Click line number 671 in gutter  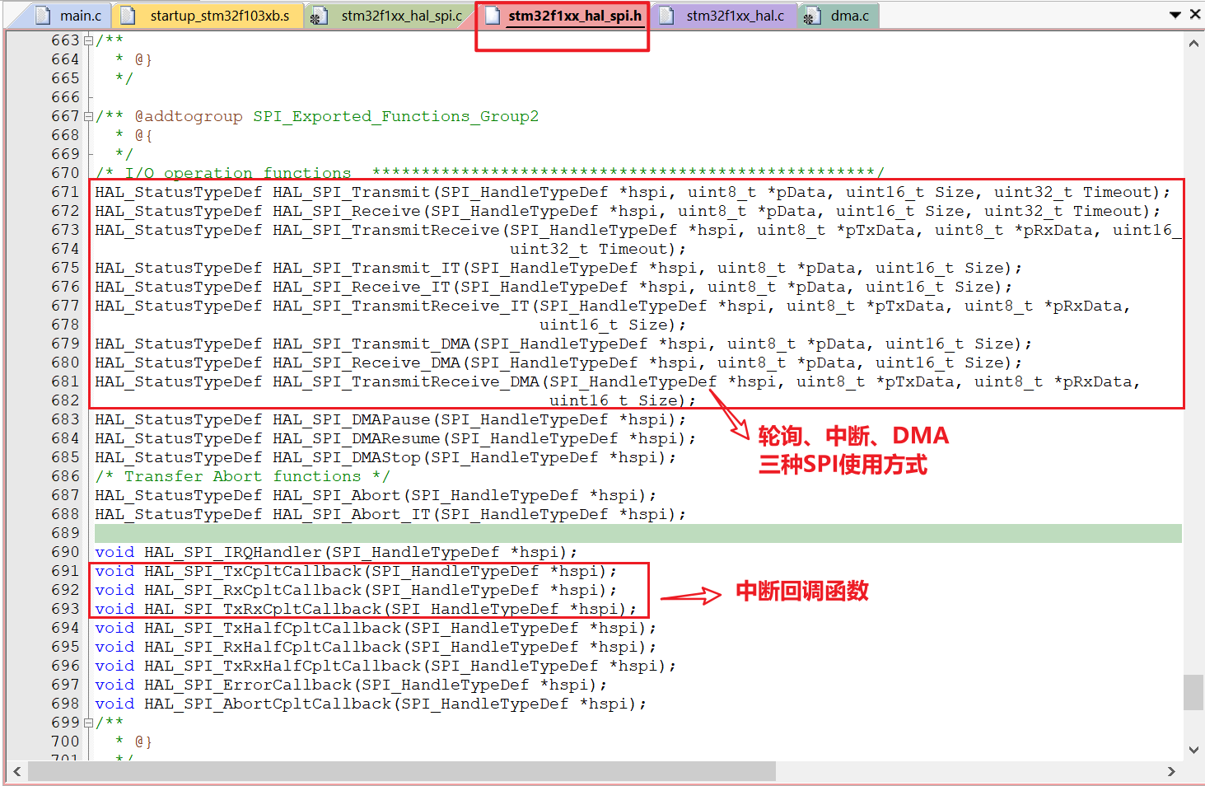coord(65,192)
